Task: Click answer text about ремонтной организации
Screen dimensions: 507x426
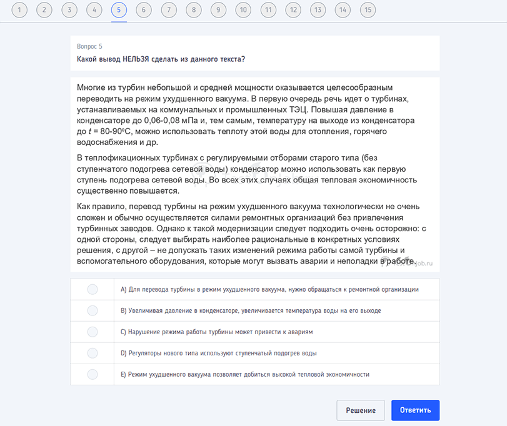Action: 269,289
